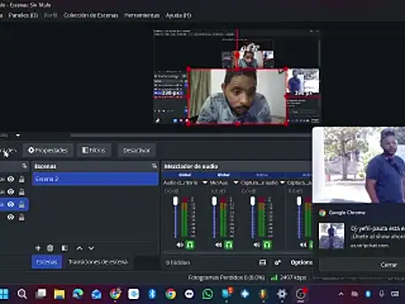Viewport: 405px width, 304px height.
Task: Open the Perfil menu
Action: click(51, 15)
